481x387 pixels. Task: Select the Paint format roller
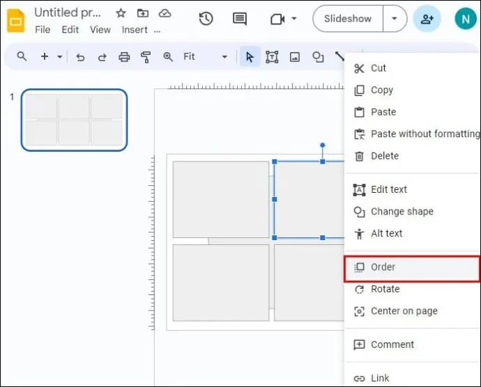click(x=146, y=57)
